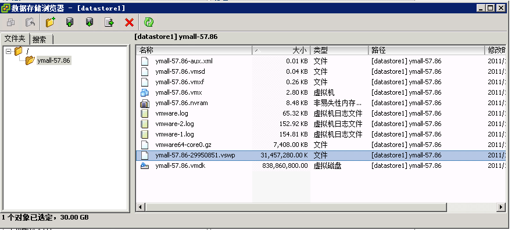Click the 31,457,280.00 K size cell

point(284,156)
